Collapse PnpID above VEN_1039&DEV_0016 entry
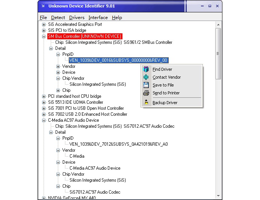 tap(58, 54)
